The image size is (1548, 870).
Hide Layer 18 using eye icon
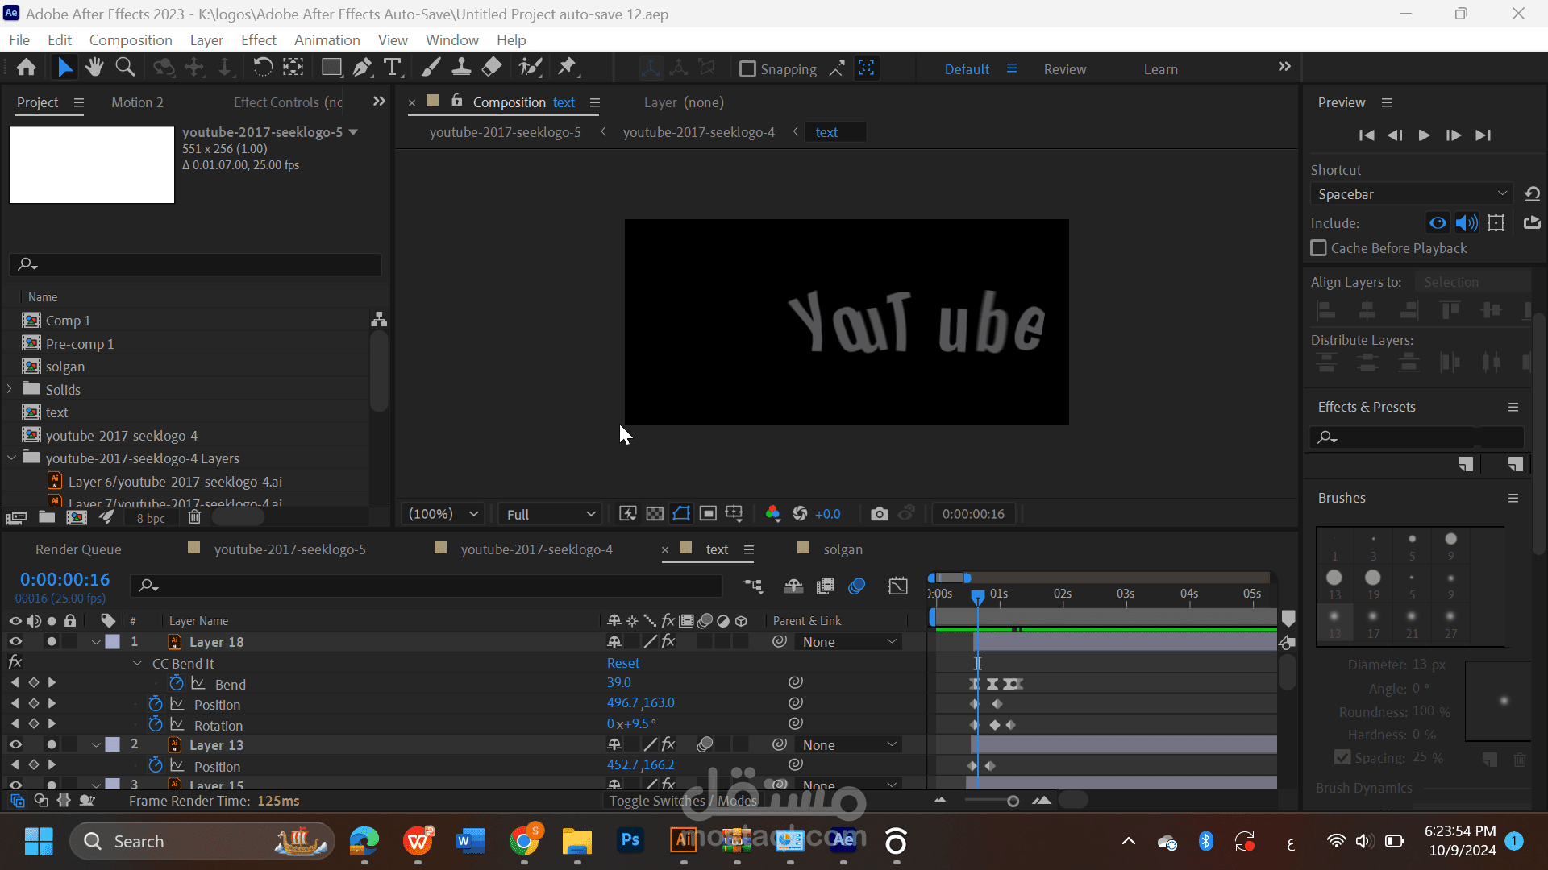coord(15,642)
